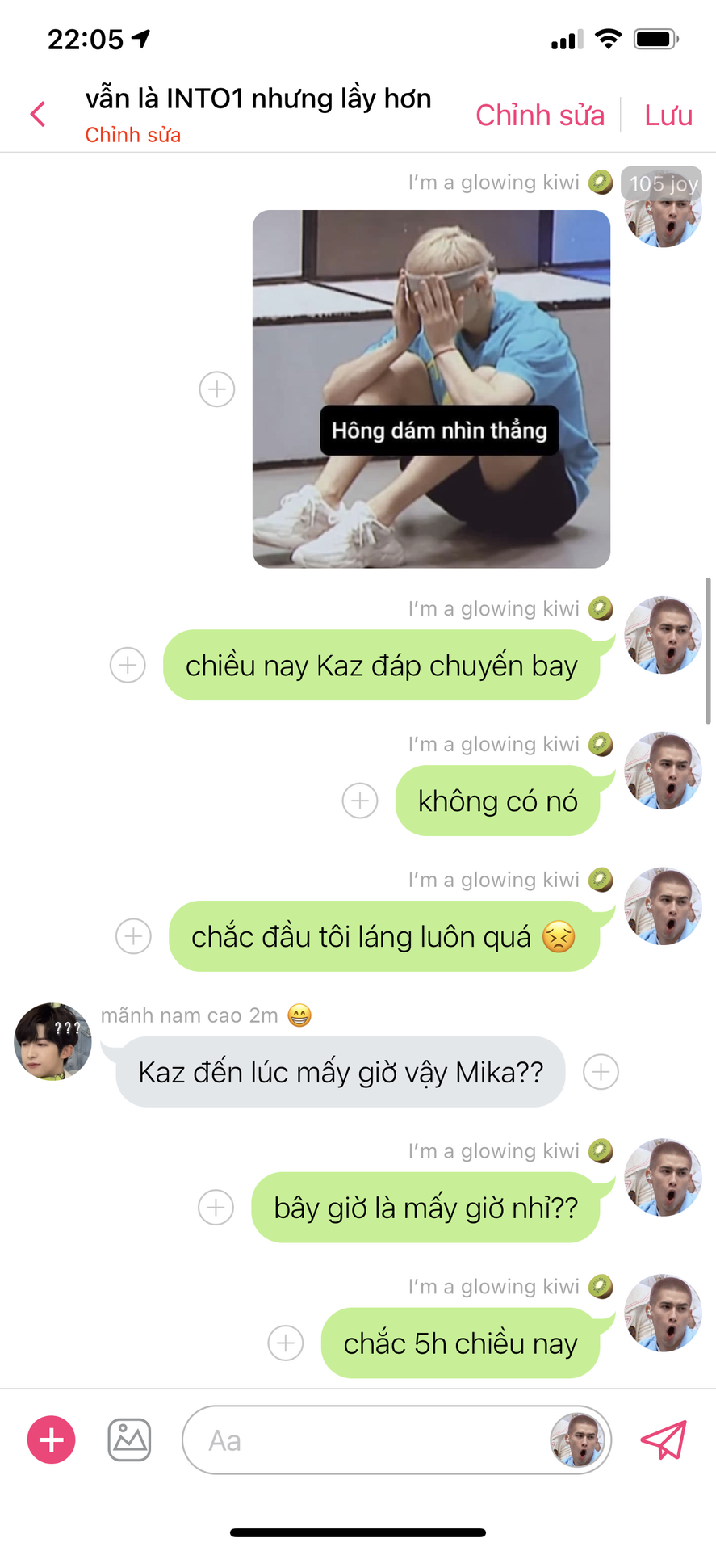Click the "Chỉnh sửa" button at top right
Screen dimensions: 716x1551
click(540, 115)
